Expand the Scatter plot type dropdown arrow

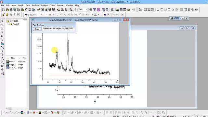pos(13,112)
